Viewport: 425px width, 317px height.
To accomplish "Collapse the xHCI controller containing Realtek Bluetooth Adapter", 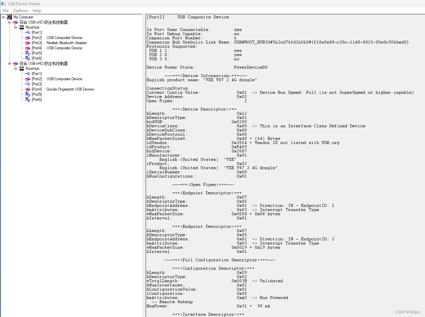I will tap(10, 22).
